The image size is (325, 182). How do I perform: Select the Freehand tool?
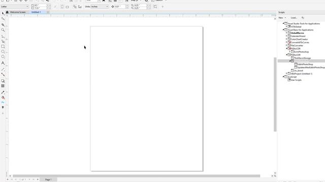[x=3, y=36]
